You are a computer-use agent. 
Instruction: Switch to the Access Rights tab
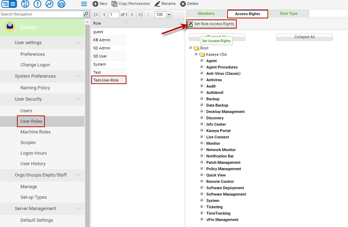(247, 14)
